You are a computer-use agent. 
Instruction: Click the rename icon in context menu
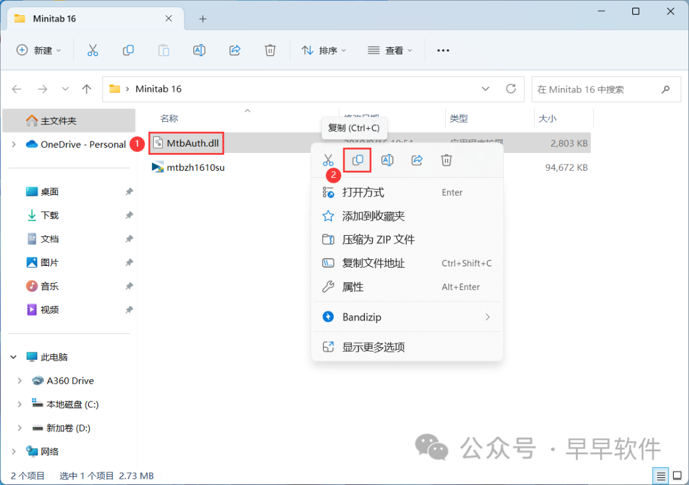tap(387, 160)
